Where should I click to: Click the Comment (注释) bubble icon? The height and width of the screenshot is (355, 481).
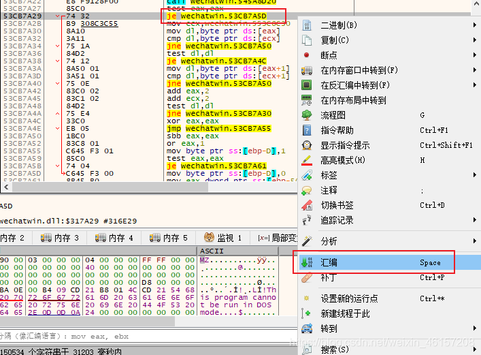point(306,190)
